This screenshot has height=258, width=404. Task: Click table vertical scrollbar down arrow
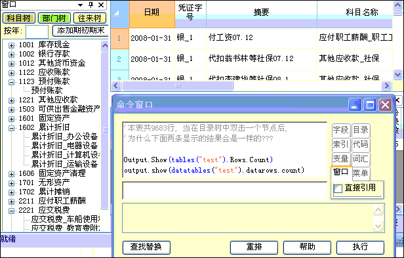(397, 75)
